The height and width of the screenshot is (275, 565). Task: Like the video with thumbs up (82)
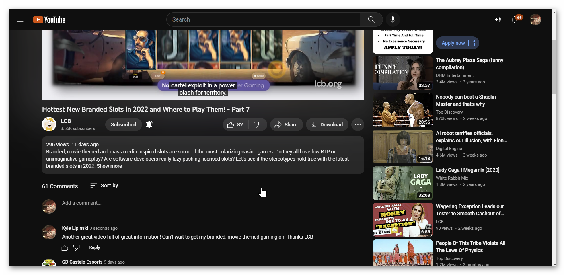tap(235, 125)
